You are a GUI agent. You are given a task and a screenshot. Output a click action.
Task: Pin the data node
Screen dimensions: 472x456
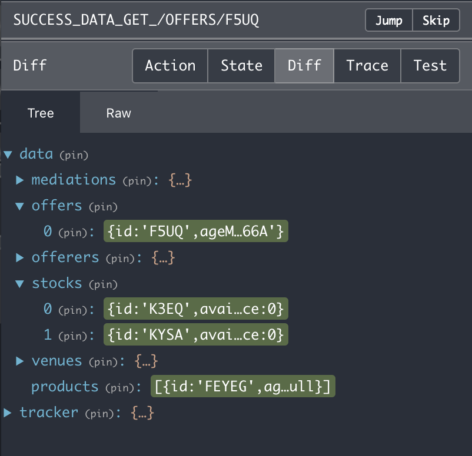[75, 155]
